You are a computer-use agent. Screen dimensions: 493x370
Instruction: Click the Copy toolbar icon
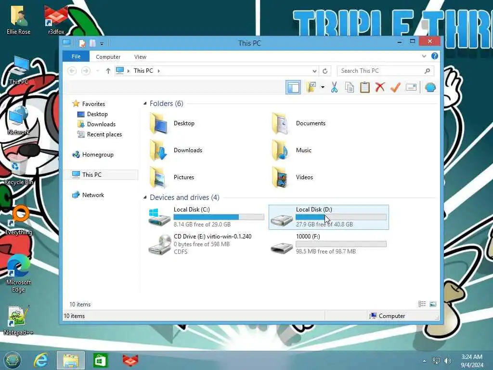(350, 87)
